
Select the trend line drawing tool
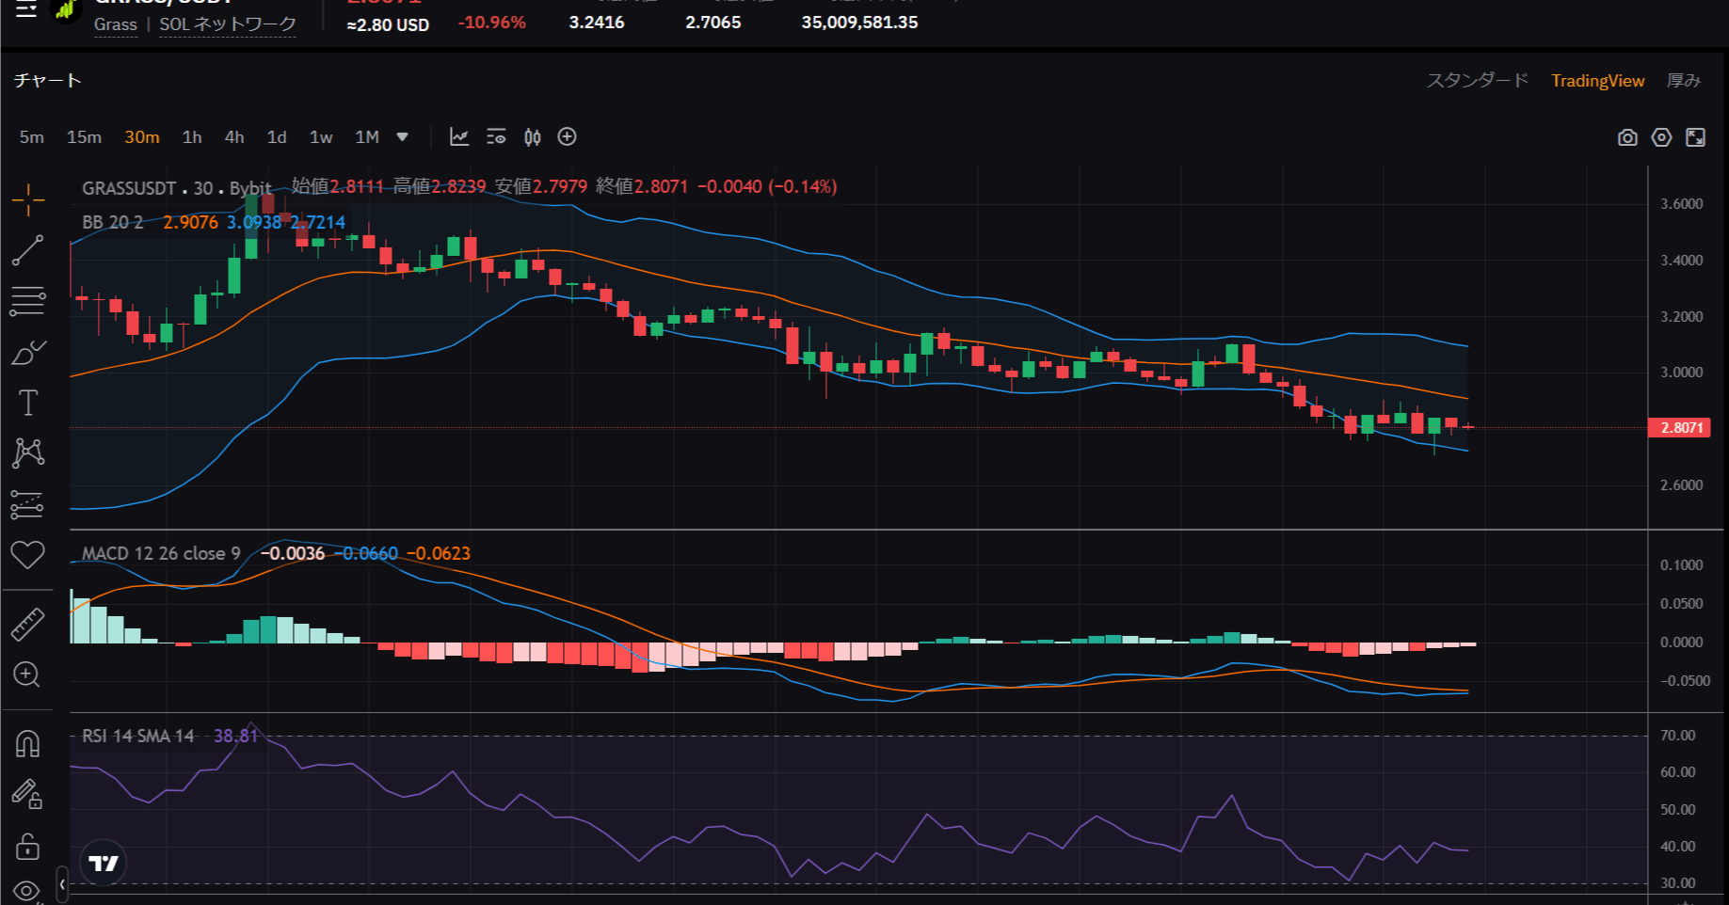click(28, 250)
